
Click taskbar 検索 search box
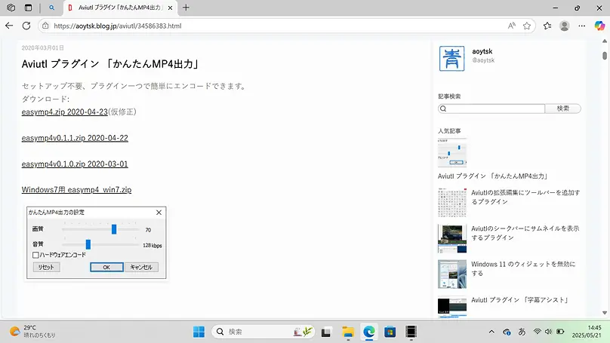coord(263,332)
